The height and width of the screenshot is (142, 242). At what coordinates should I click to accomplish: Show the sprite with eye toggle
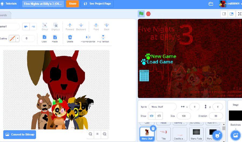(x=152, y=116)
